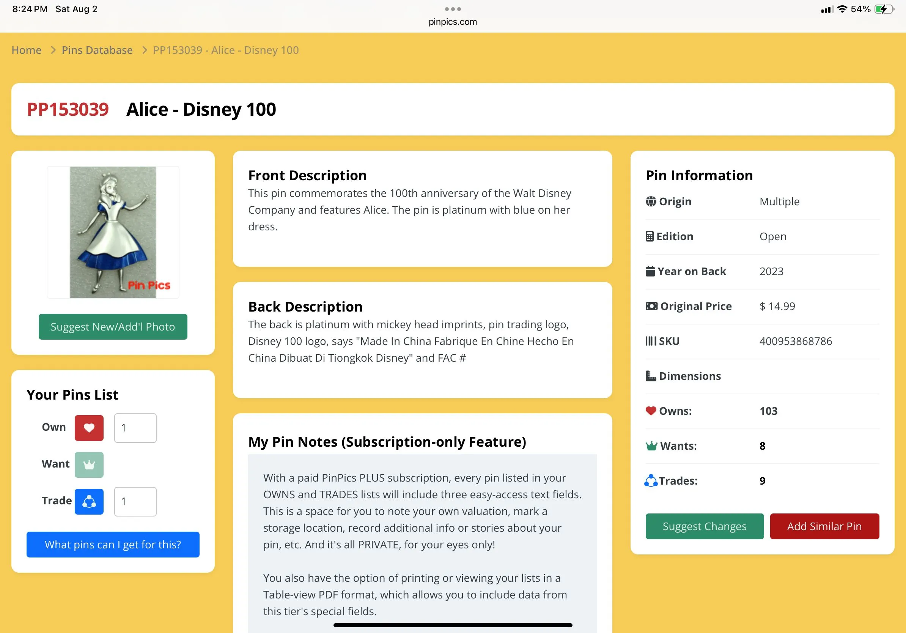Click the Own quantity input field
Screen dimensions: 906x633
coord(135,428)
